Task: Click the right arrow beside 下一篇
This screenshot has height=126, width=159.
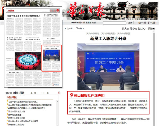Action: click(x=83, y=29)
